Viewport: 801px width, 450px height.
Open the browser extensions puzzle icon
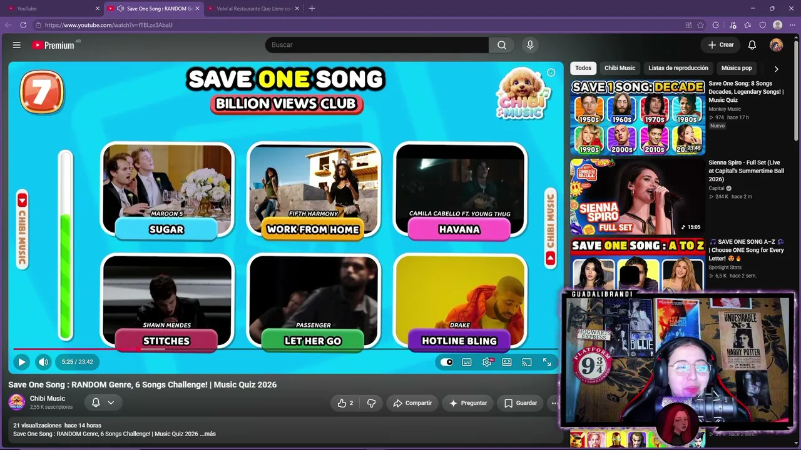tap(716, 25)
